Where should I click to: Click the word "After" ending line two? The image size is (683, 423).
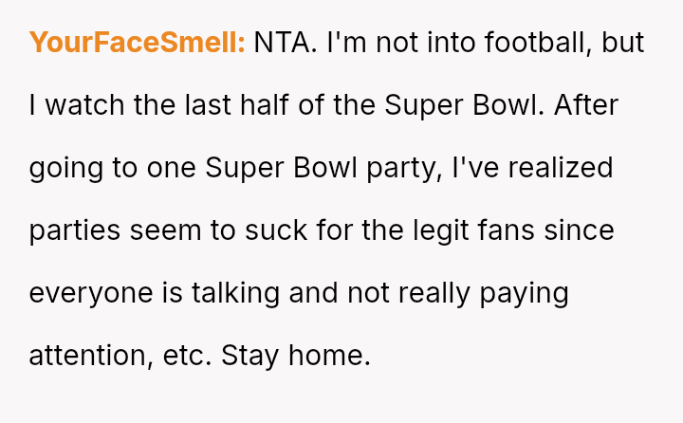pos(586,105)
